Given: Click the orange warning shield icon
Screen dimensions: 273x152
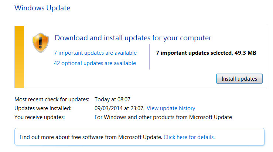Looking at the screenshot, I should [x=41, y=43].
